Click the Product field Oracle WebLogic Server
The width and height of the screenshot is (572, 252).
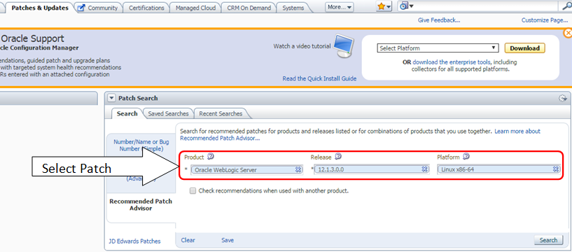(246, 169)
